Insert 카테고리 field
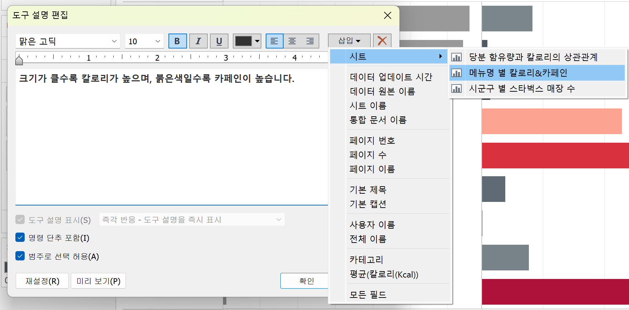The height and width of the screenshot is (310, 629). coord(366,260)
